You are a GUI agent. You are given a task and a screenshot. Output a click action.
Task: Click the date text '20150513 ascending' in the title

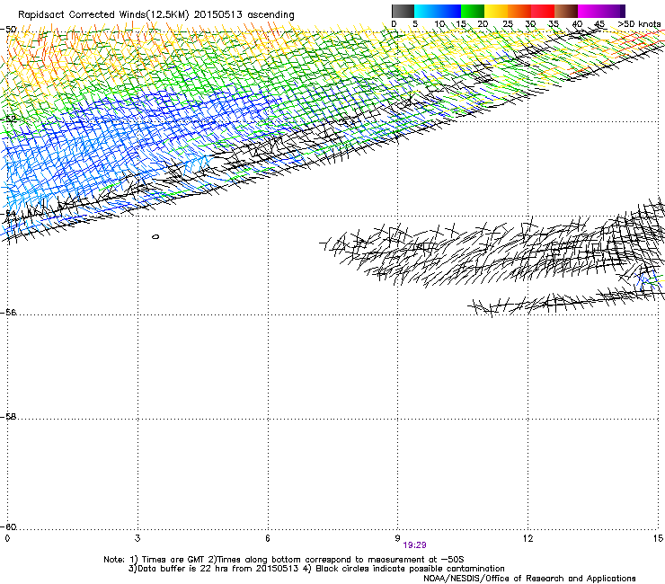click(244, 15)
